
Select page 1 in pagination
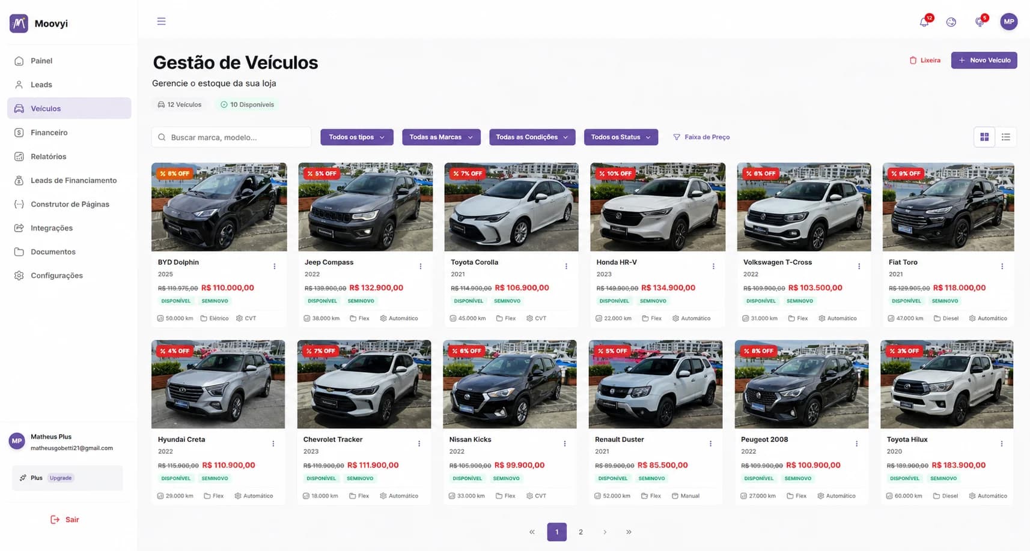(x=557, y=532)
